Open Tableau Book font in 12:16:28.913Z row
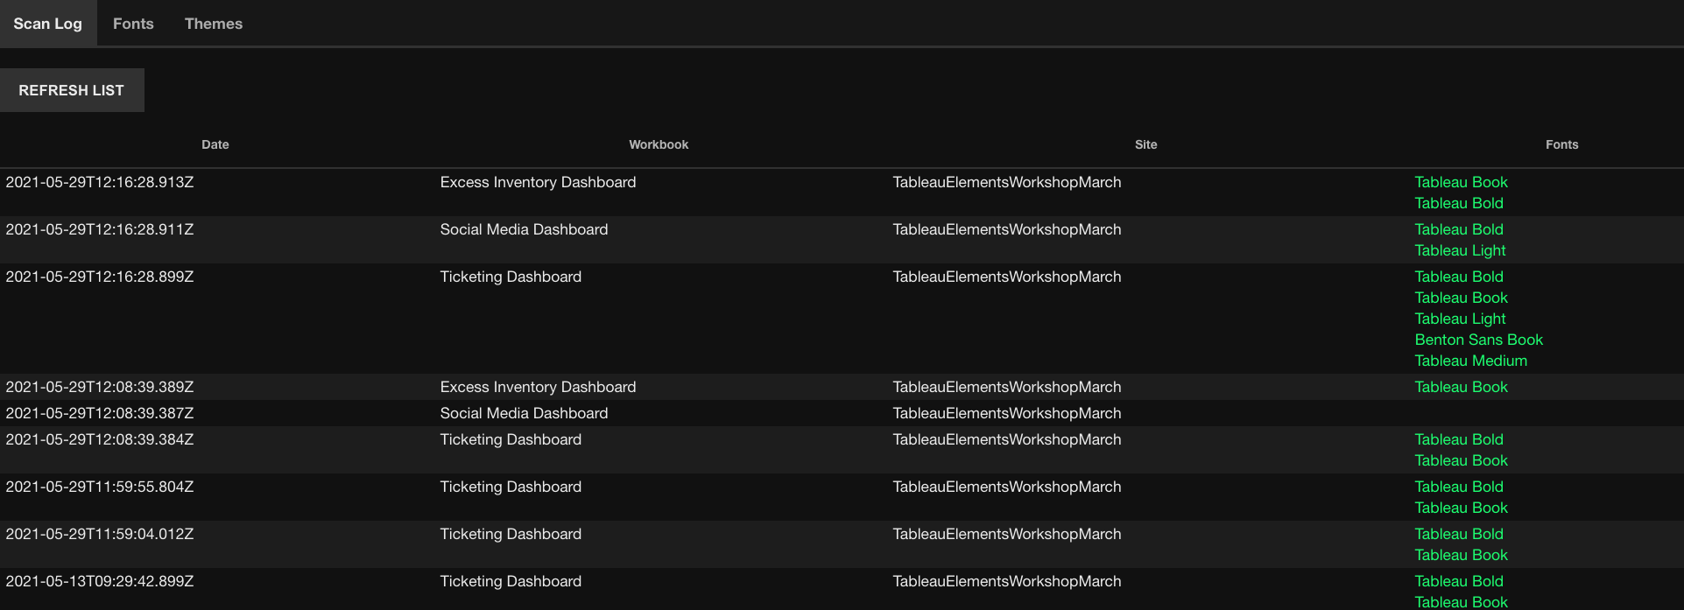The image size is (1684, 610). coord(1461,182)
